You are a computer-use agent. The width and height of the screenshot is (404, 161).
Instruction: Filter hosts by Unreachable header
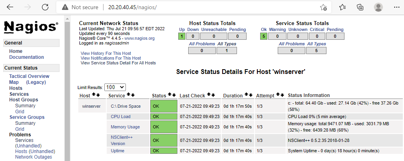coord(214,30)
